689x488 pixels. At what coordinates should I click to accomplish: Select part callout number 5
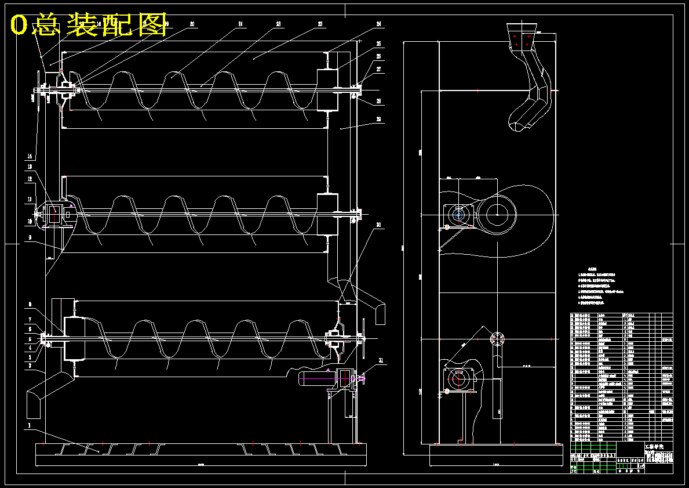pyautogui.click(x=30, y=339)
